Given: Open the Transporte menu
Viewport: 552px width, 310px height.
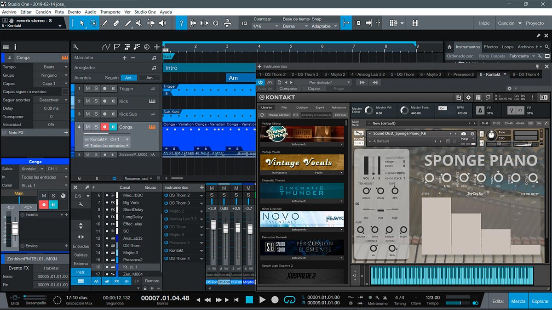Looking at the screenshot, I should pyautogui.click(x=110, y=12).
